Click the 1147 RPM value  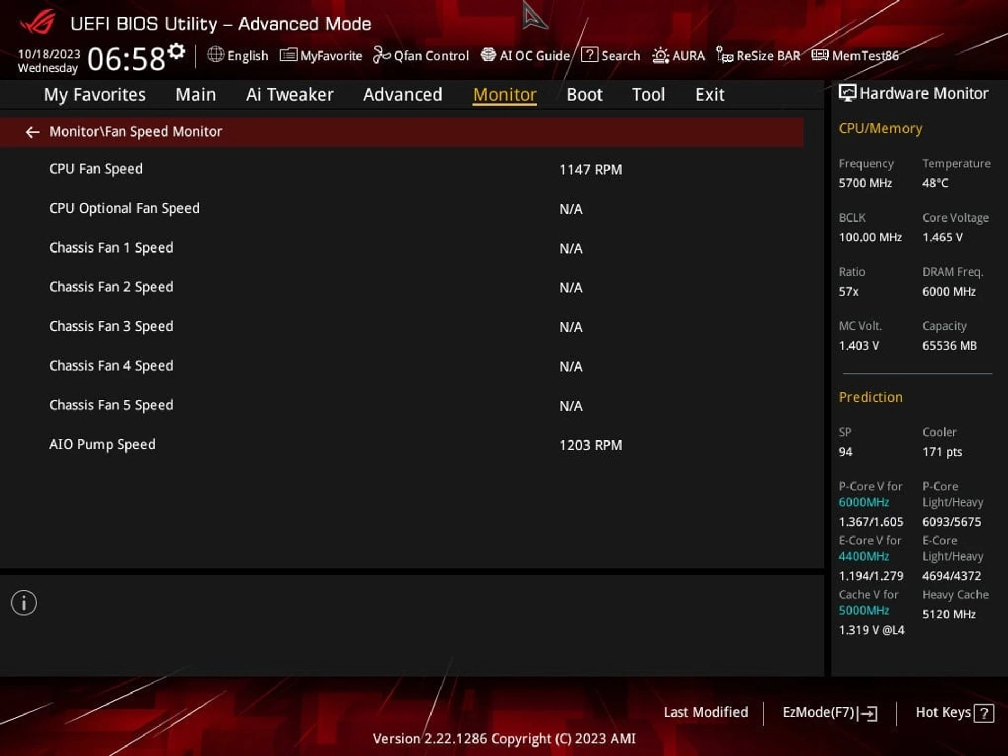591,170
